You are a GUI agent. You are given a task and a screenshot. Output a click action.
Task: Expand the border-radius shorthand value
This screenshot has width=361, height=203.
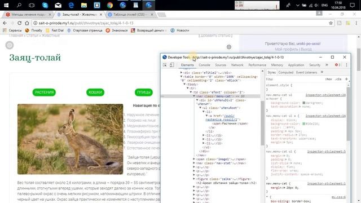(297, 135)
